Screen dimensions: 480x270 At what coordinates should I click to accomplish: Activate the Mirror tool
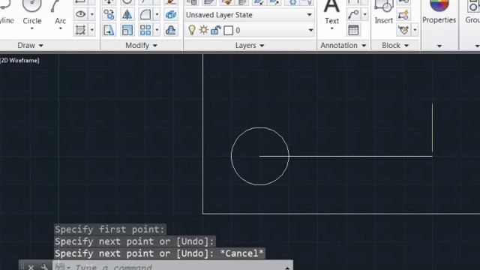127,14
